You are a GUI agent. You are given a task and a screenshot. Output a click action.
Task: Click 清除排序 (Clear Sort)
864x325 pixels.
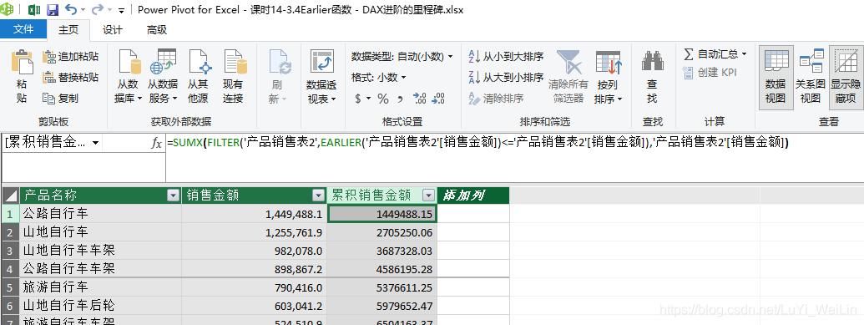coord(496,99)
